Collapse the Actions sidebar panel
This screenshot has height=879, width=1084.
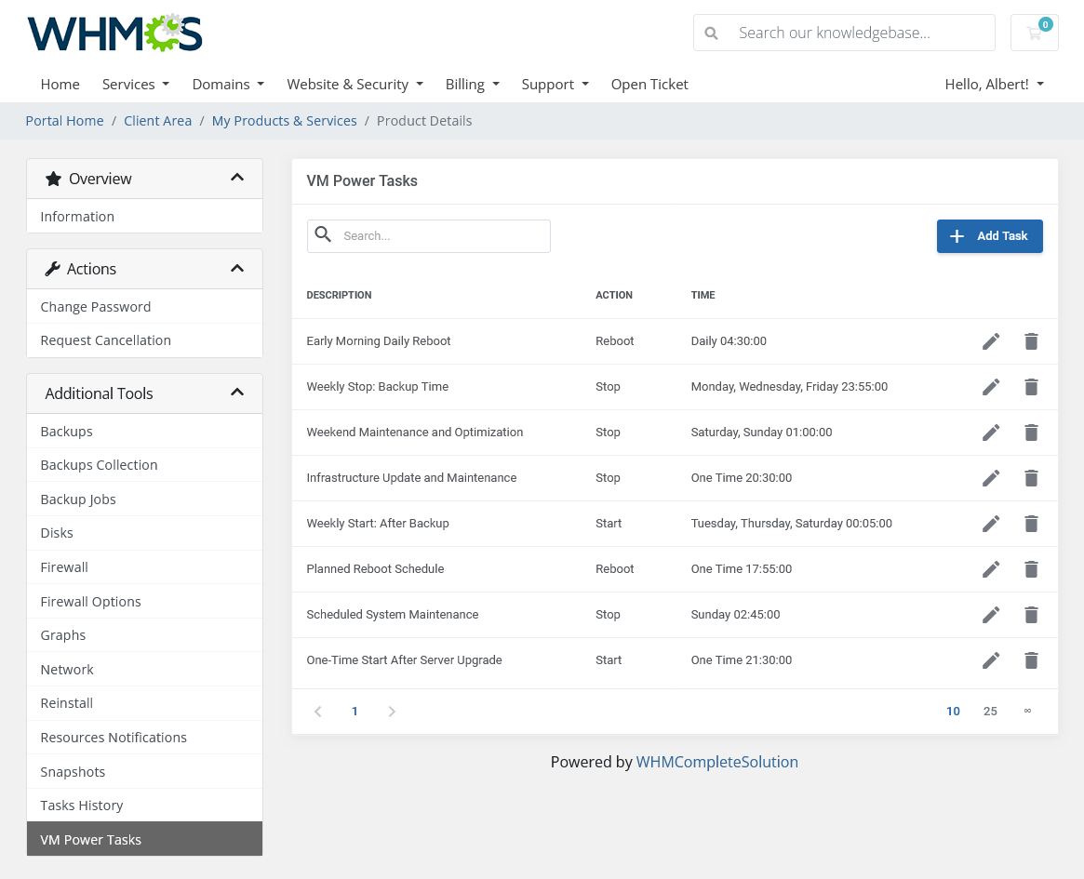pos(237,269)
